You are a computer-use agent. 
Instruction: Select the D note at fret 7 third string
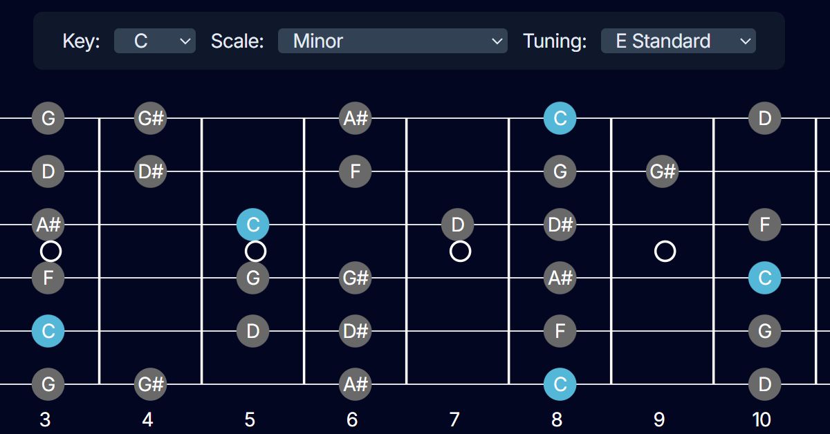click(457, 224)
